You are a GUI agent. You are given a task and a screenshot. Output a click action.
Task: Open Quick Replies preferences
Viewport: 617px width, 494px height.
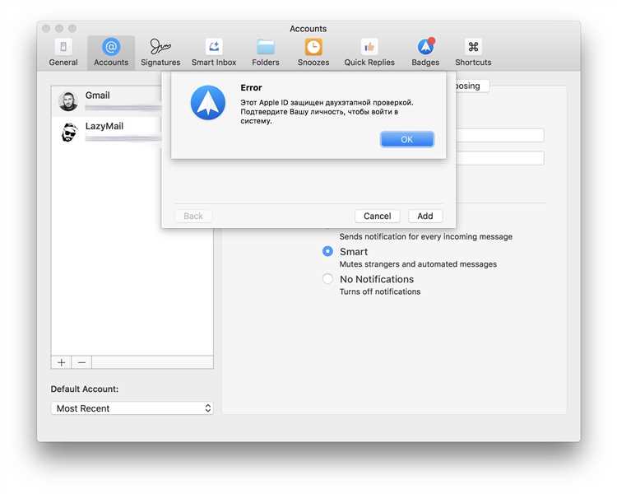[369, 53]
